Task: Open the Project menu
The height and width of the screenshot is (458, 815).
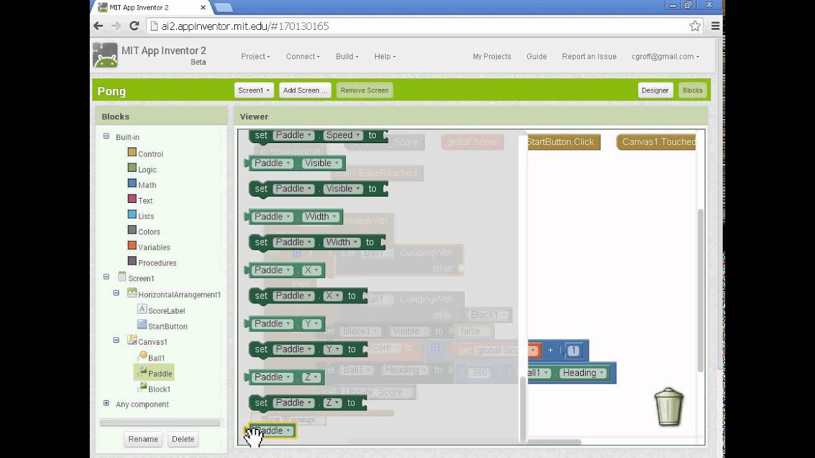Action: click(255, 57)
